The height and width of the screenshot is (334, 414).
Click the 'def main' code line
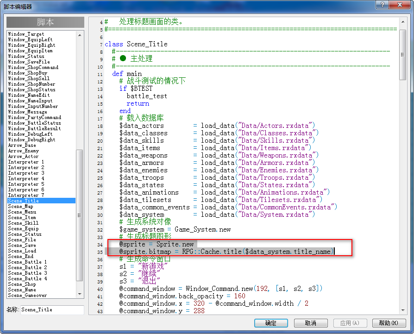[x=127, y=74]
